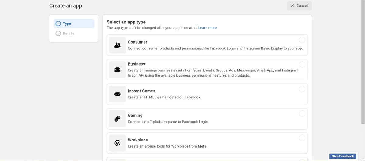Click the Workplace app type title
The image size is (365, 161).
tap(138, 140)
